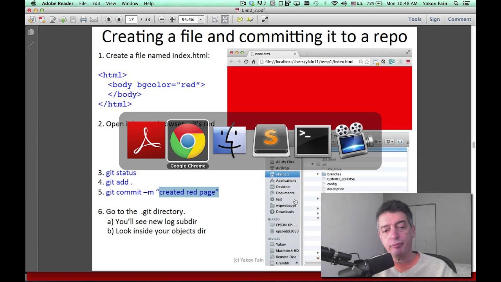Open the Help menu

coord(149,4)
